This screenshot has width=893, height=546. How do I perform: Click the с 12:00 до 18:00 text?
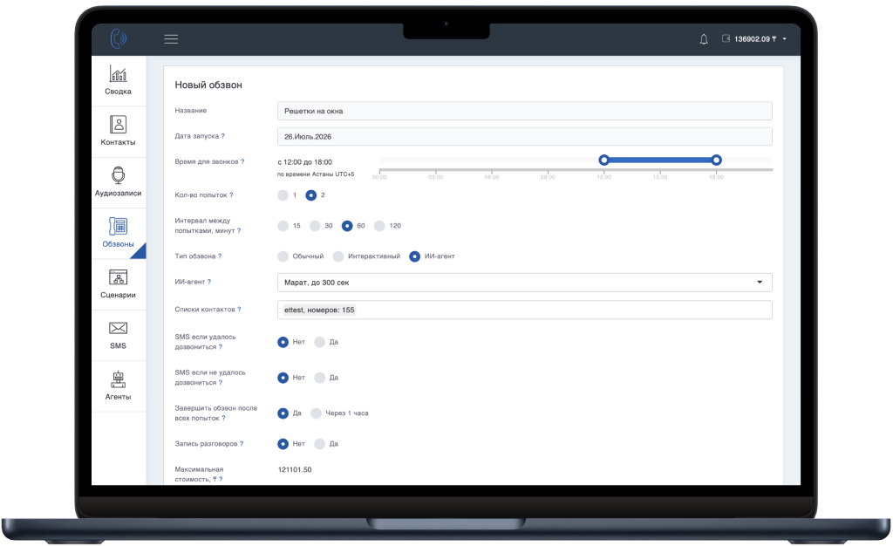304,162
